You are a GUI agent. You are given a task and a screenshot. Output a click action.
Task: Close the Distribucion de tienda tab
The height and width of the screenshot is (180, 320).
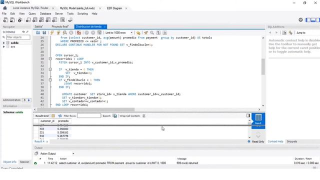[x=104, y=26]
